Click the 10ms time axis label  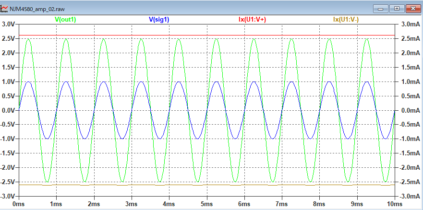coord(395,204)
